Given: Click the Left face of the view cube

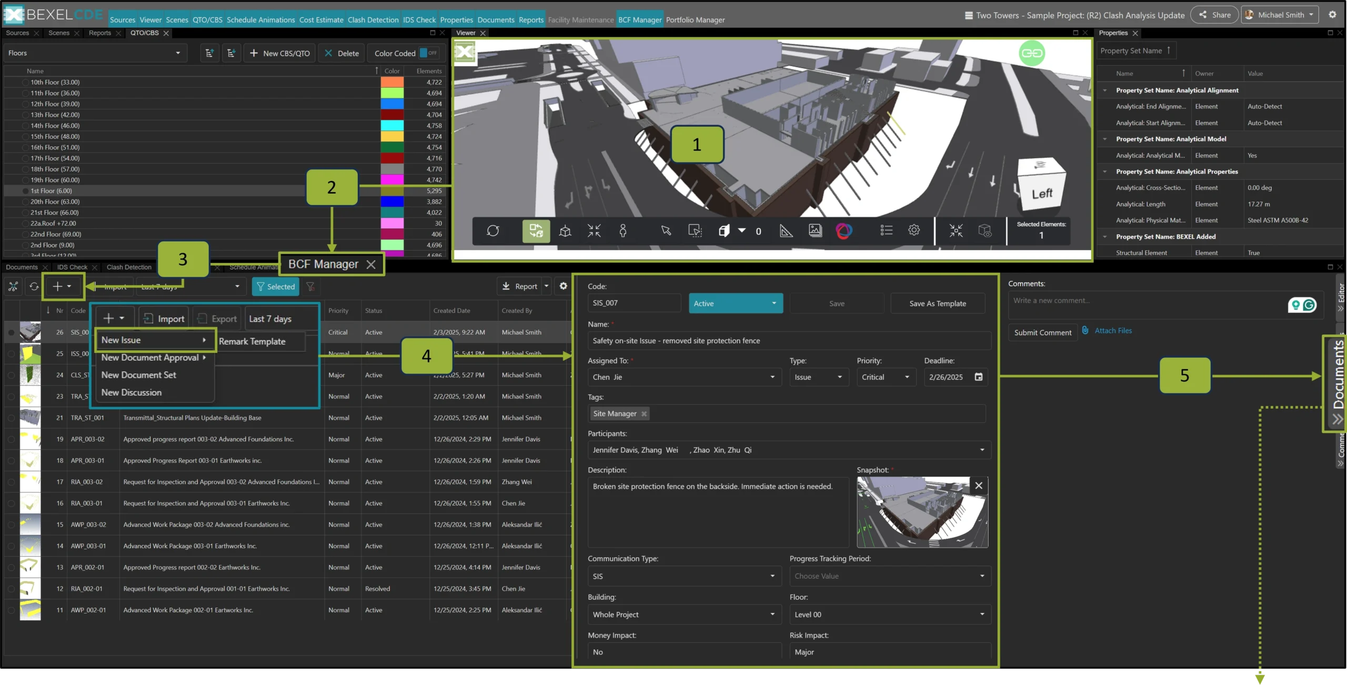Looking at the screenshot, I should tap(1042, 194).
